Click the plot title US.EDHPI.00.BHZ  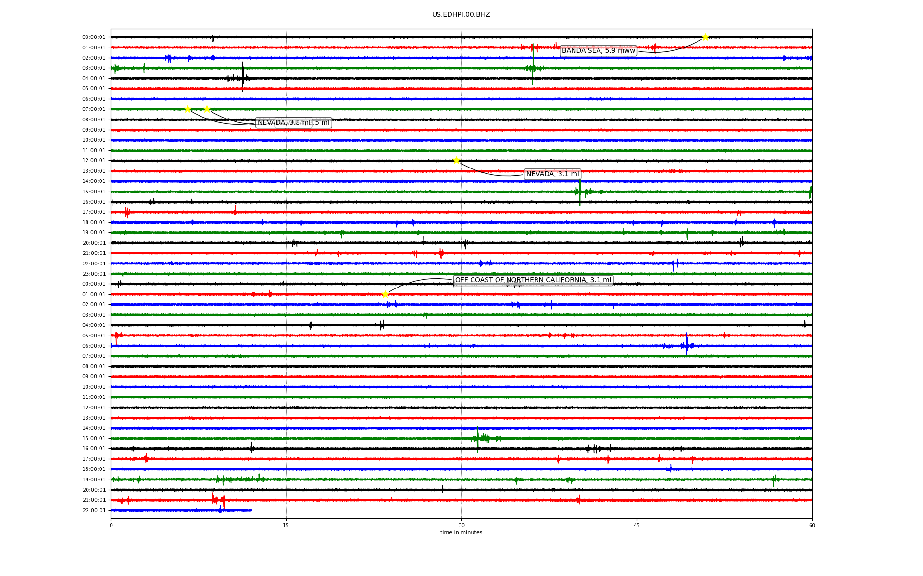point(461,15)
